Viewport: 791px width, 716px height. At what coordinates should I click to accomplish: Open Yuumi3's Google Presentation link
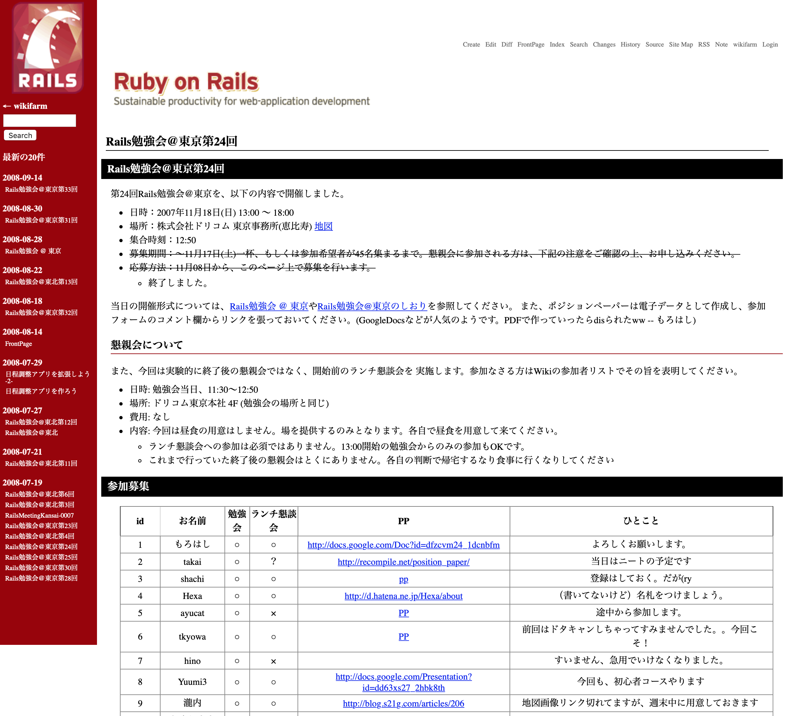(403, 682)
